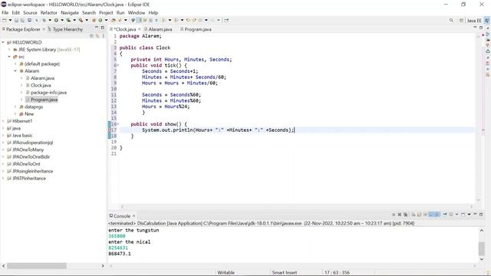Save the current file with Save icon

pyautogui.click(x=16, y=21)
